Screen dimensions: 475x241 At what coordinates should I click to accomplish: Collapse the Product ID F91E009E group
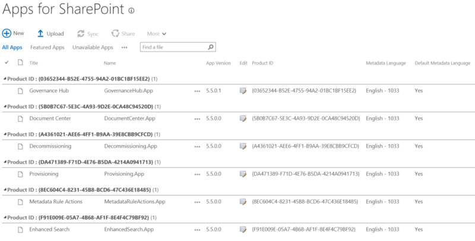pos(4,217)
